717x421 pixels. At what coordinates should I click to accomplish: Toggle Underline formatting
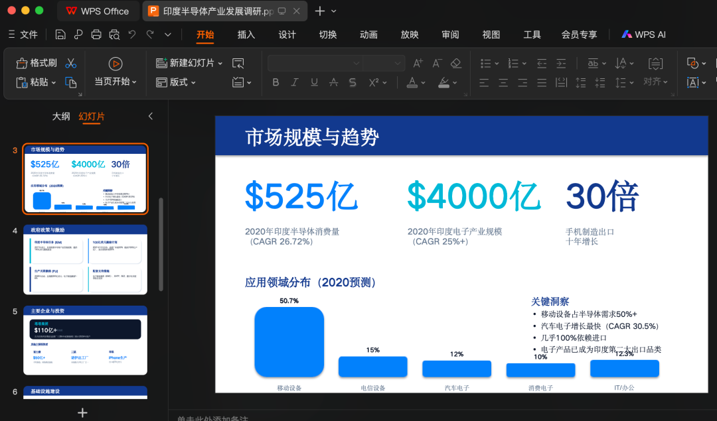(314, 83)
